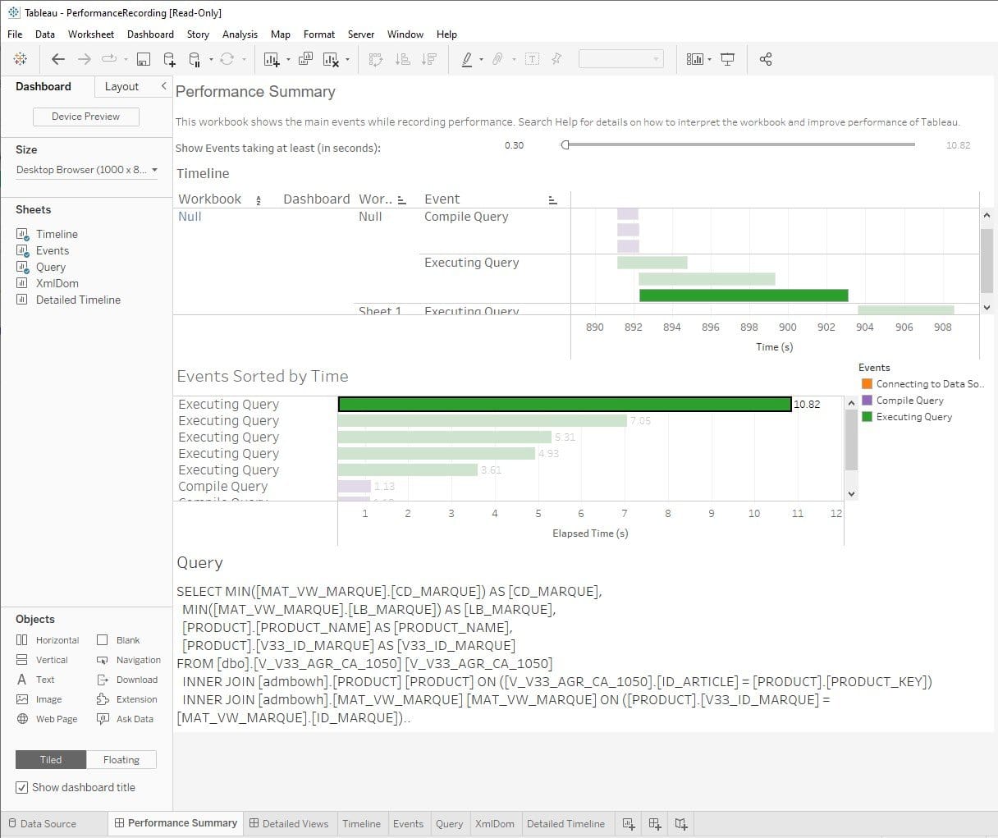Click the New Data Source icon
This screenshot has width=998, height=838.
(x=169, y=59)
